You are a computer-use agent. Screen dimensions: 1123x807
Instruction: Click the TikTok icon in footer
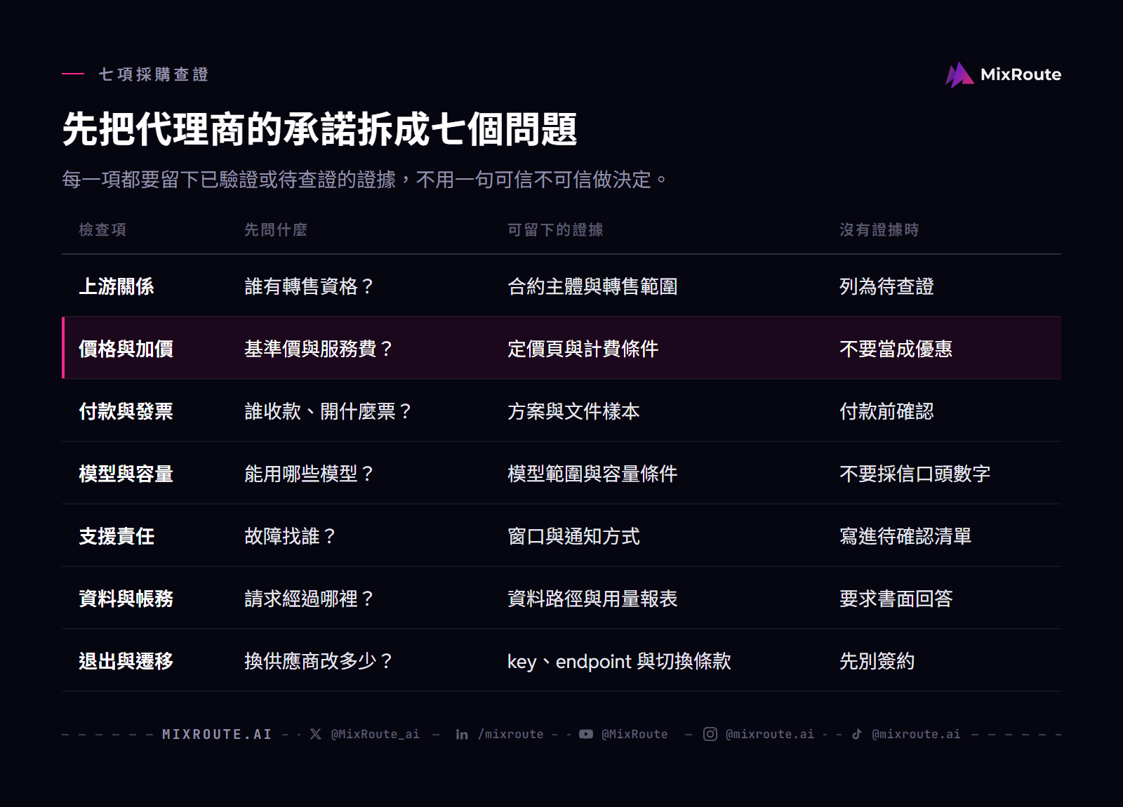(857, 734)
